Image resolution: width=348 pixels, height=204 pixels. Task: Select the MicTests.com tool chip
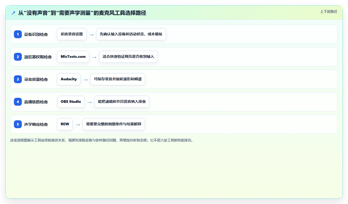73,57
